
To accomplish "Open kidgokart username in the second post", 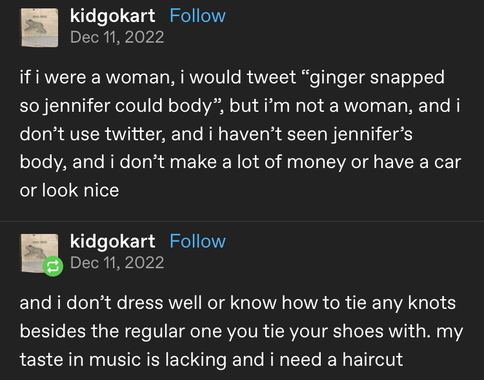I will click(x=112, y=241).
